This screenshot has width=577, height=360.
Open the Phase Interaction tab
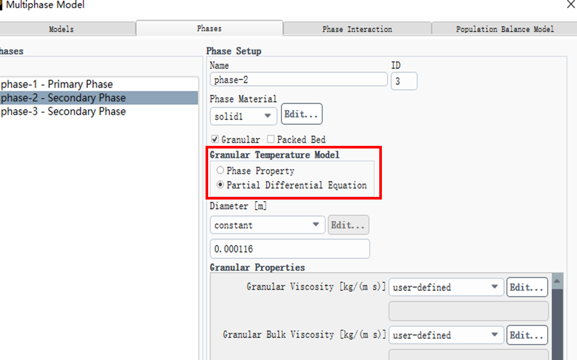click(357, 29)
